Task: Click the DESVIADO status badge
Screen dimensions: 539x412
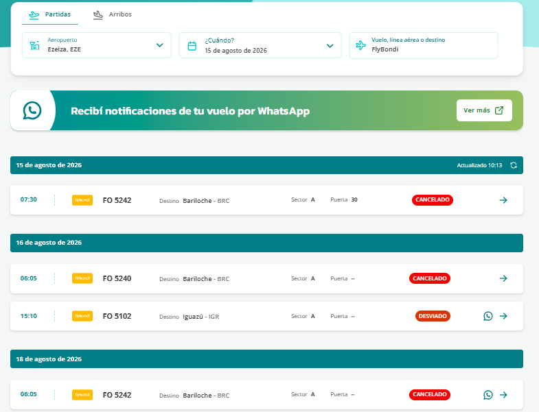Action: click(x=433, y=316)
